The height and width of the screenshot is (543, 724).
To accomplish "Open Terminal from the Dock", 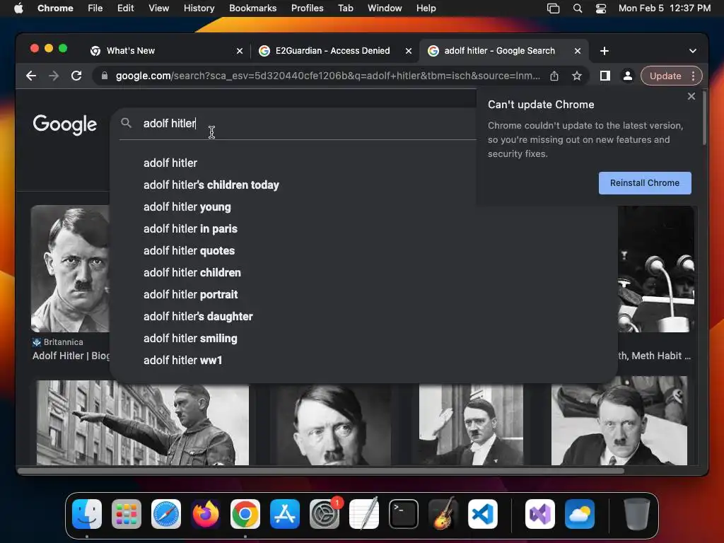I will tap(404, 514).
